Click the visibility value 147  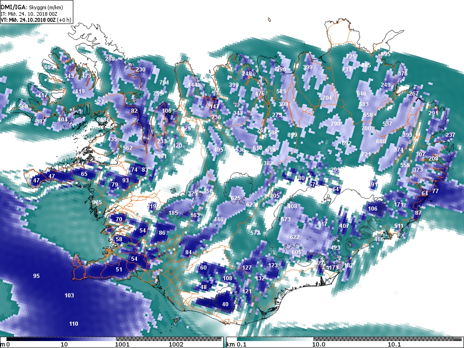[x=214, y=107]
